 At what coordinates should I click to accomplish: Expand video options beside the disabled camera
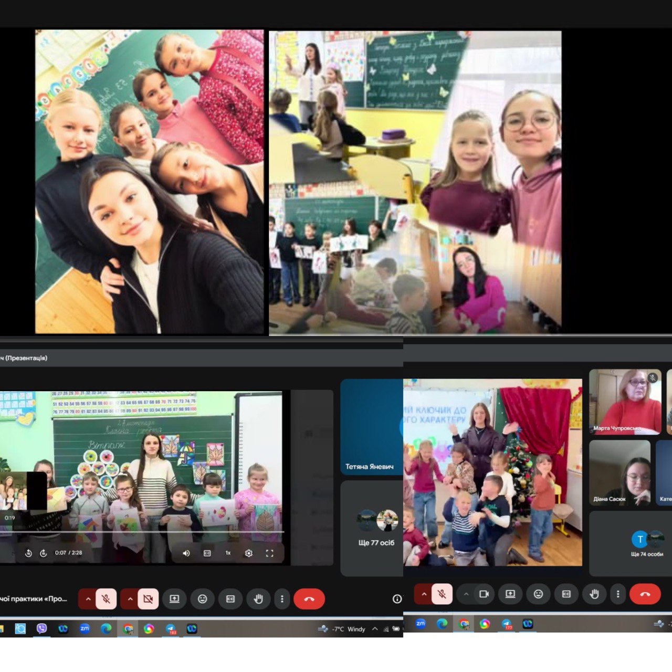coord(130,599)
